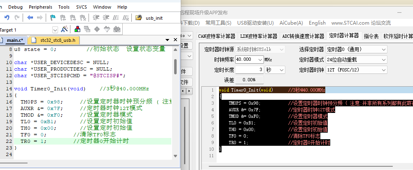Image resolution: width=413 pixels, height=170 pixels.
Task: Open 时钟频率 combo box showing 40.000
Action: [250, 60]
